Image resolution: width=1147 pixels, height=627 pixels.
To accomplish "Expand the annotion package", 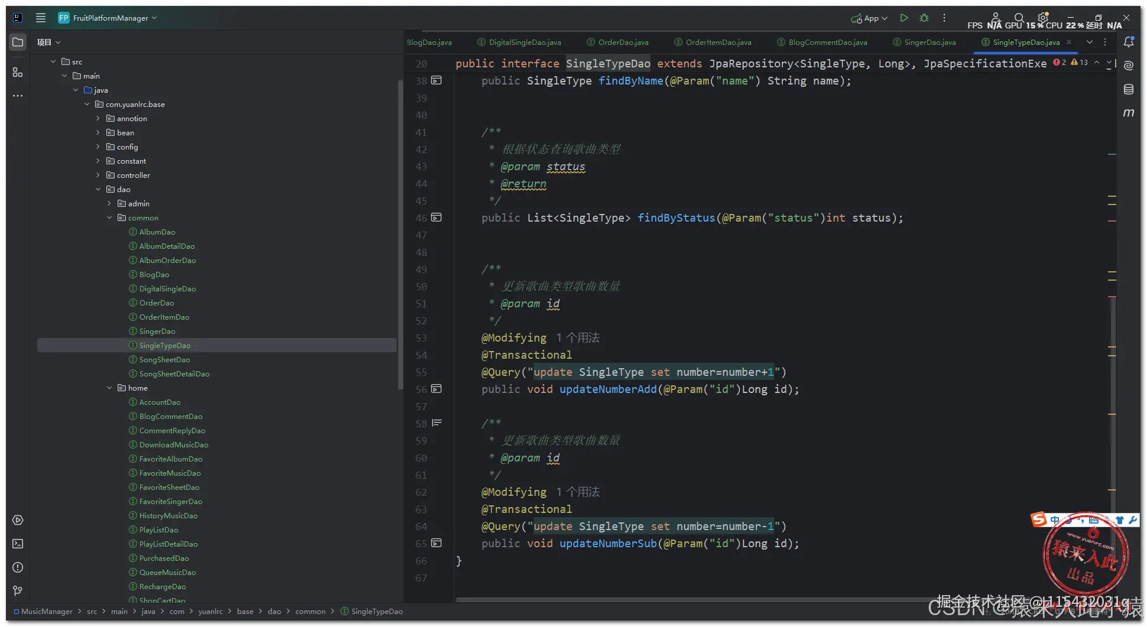I will click(x=98, y=118).
